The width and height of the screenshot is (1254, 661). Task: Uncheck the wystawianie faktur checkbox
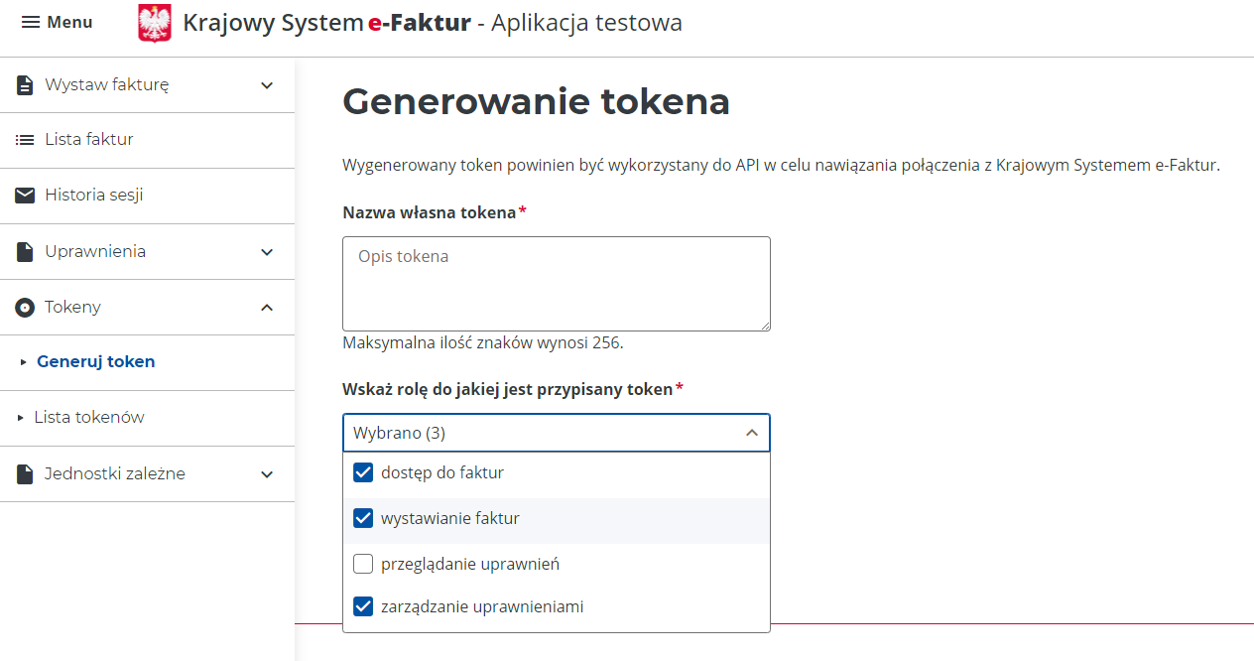pyautogui.click(x=363, y=518)
